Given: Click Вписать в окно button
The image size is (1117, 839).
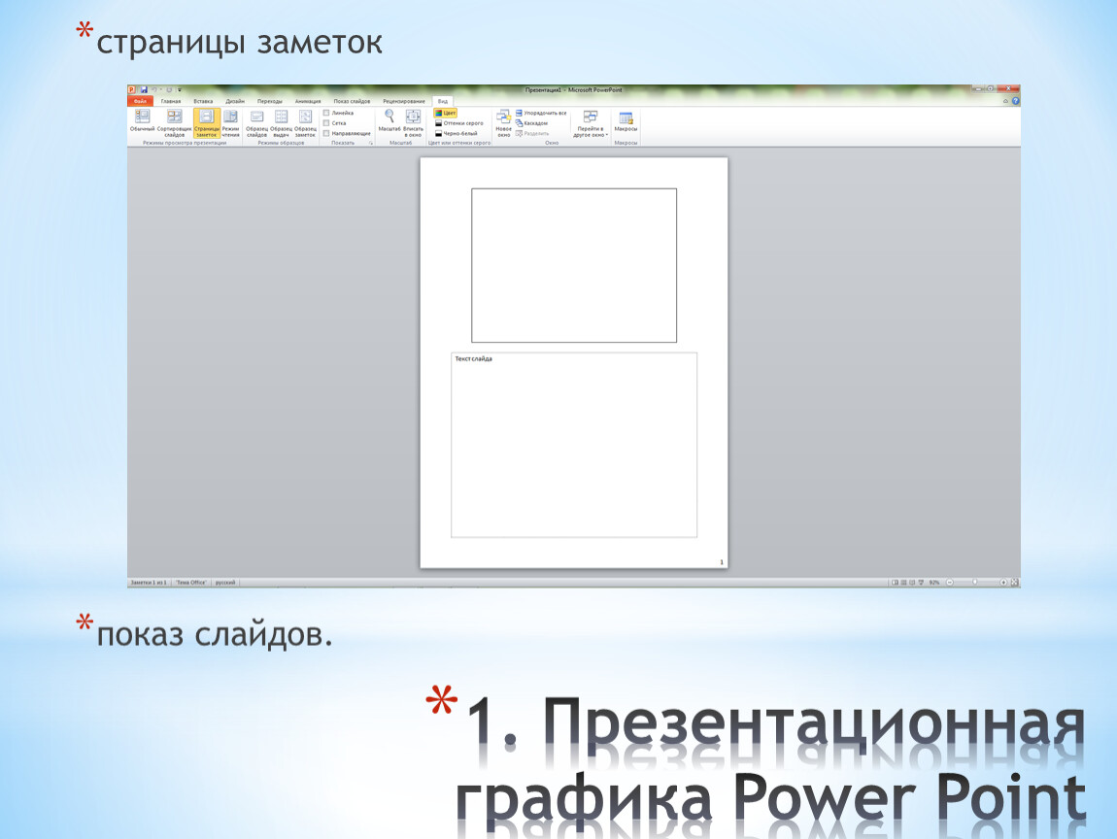Looking at the screenshot, I should (413, 122).
